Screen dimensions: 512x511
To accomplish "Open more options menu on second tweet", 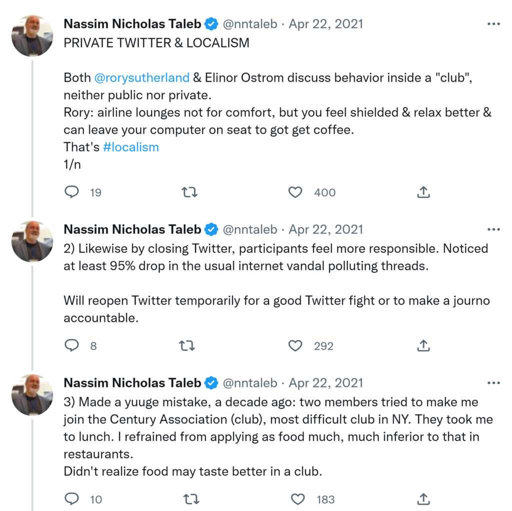I will [x=493, y=230].
